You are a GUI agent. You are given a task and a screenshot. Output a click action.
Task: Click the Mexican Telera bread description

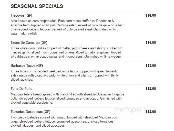pos(66,98)
